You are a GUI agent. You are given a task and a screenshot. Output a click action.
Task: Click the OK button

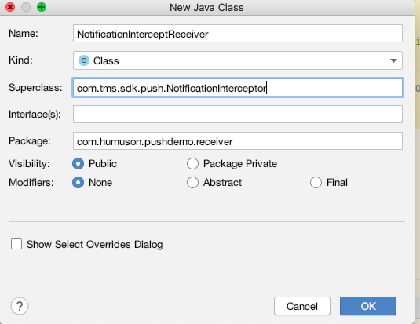click(368, 306)
